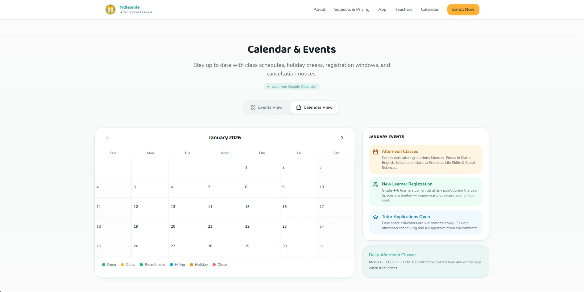Select January 19 on the calendar
This screenshot has height=292, width=584.
[150, 227]
